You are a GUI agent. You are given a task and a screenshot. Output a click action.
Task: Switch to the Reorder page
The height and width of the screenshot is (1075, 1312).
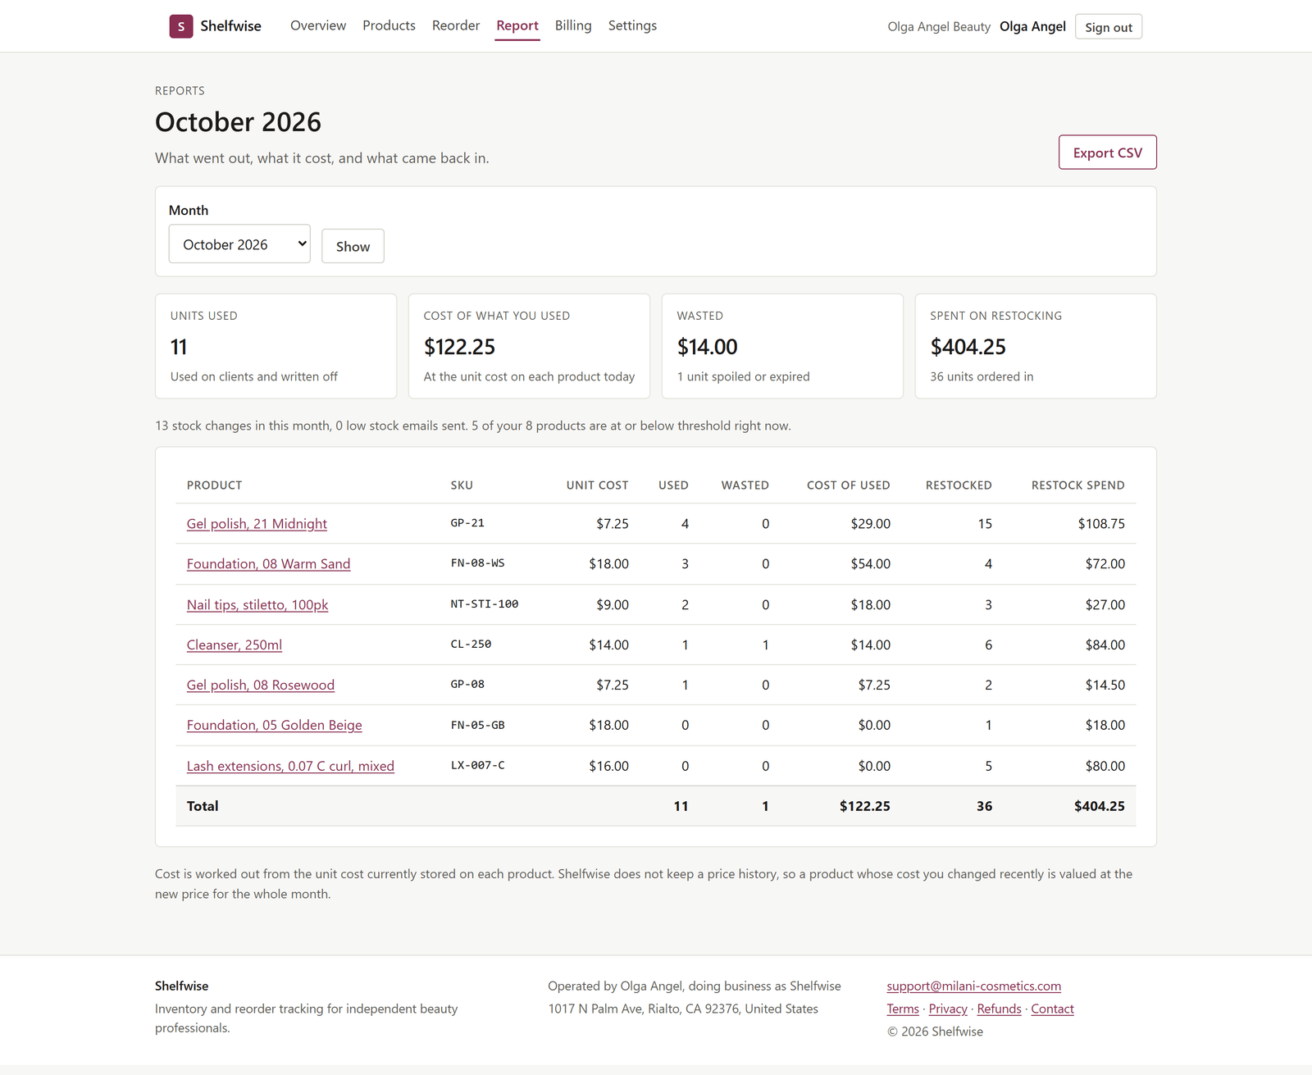456,25
